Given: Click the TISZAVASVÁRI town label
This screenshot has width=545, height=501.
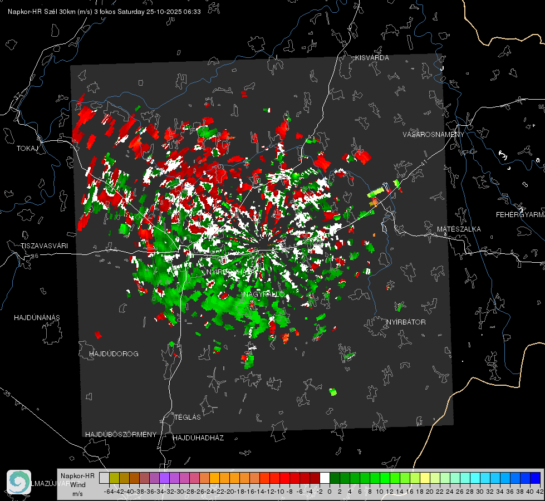Looking at the screenshot, I should click(44, 246).
